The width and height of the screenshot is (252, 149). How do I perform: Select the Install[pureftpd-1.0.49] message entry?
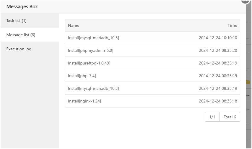89,63
